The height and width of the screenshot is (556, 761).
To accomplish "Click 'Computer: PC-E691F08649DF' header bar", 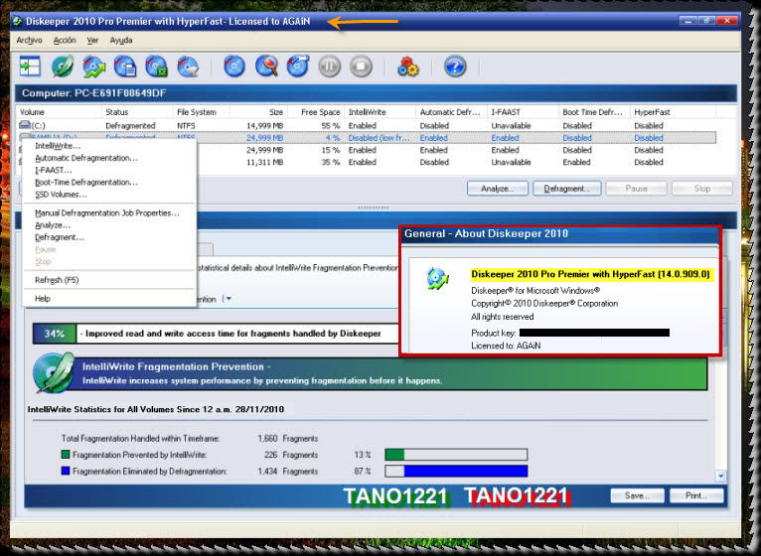I will tap(376, 93).
